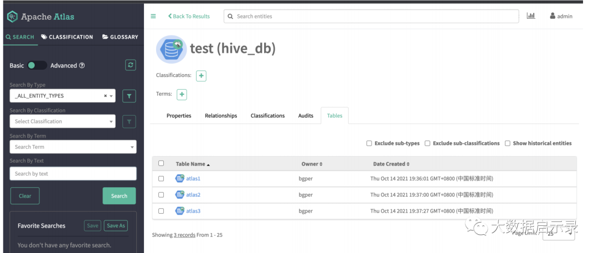The height and width of the screenshot is (253, 598).
Task: Open the Classifications tab
Action: point(267,116)
